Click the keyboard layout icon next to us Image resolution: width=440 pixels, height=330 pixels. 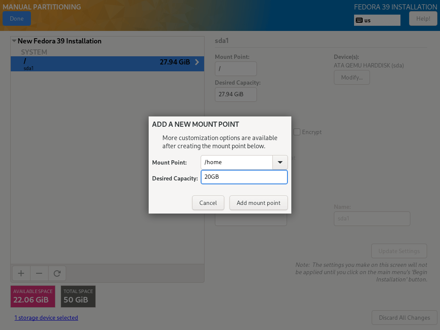pyautogui.click(x=359, y=20)
